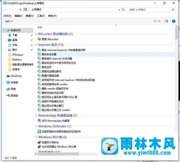Click icon beside 配置代理服务器

pos(39,76)
